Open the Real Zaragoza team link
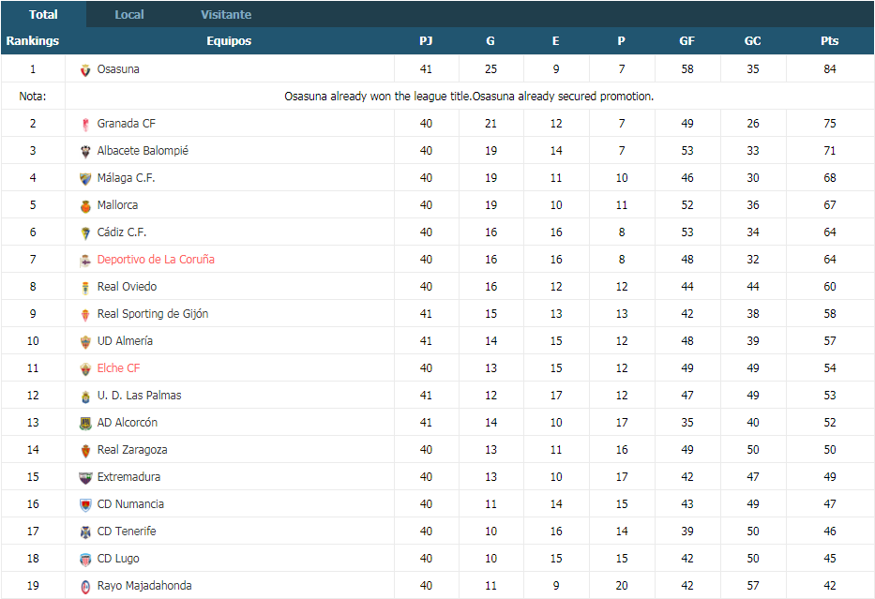This screenshot has height=599, width=875. pyautogui.click(x=132, y=450)
